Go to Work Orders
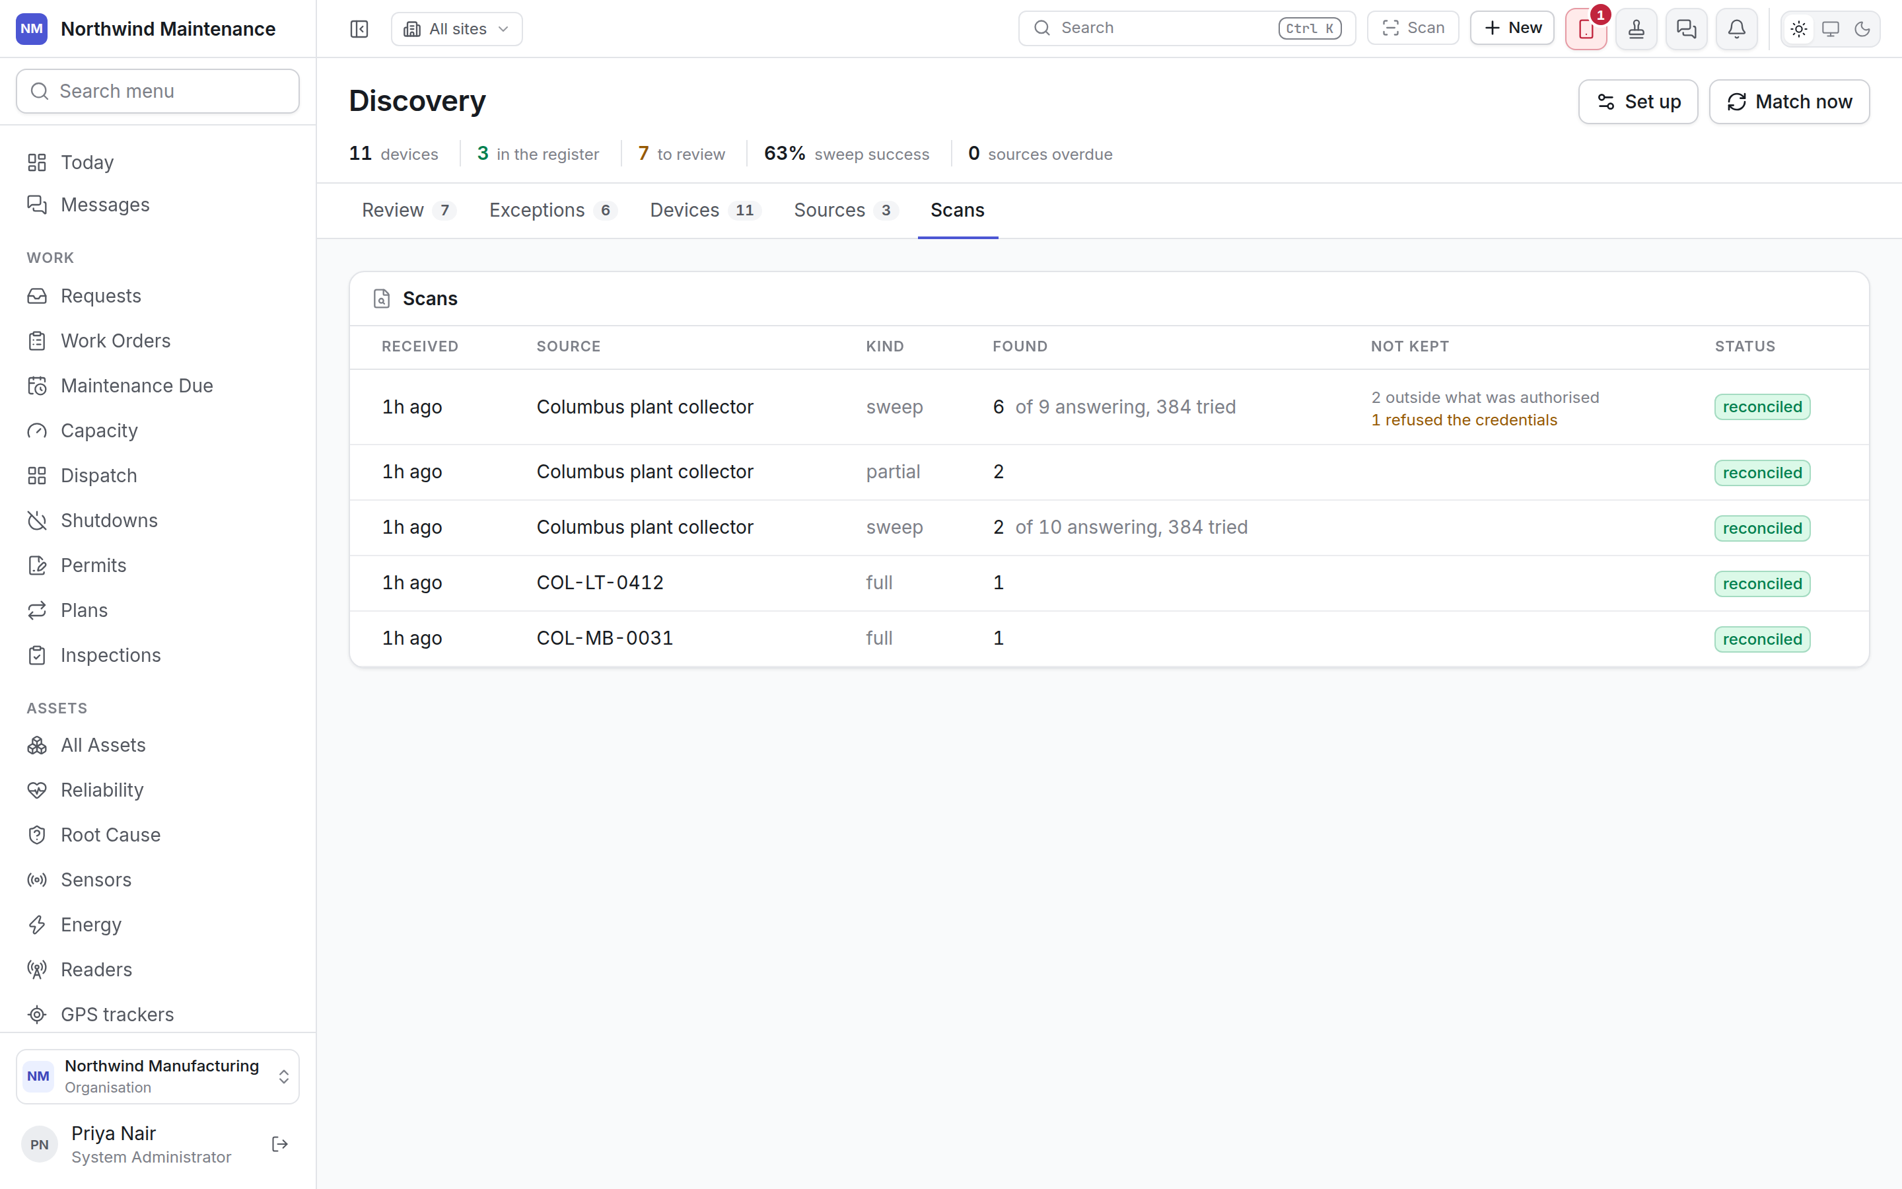Image resolution: width=1902 pixels, height=1189 pixels. 158,340
